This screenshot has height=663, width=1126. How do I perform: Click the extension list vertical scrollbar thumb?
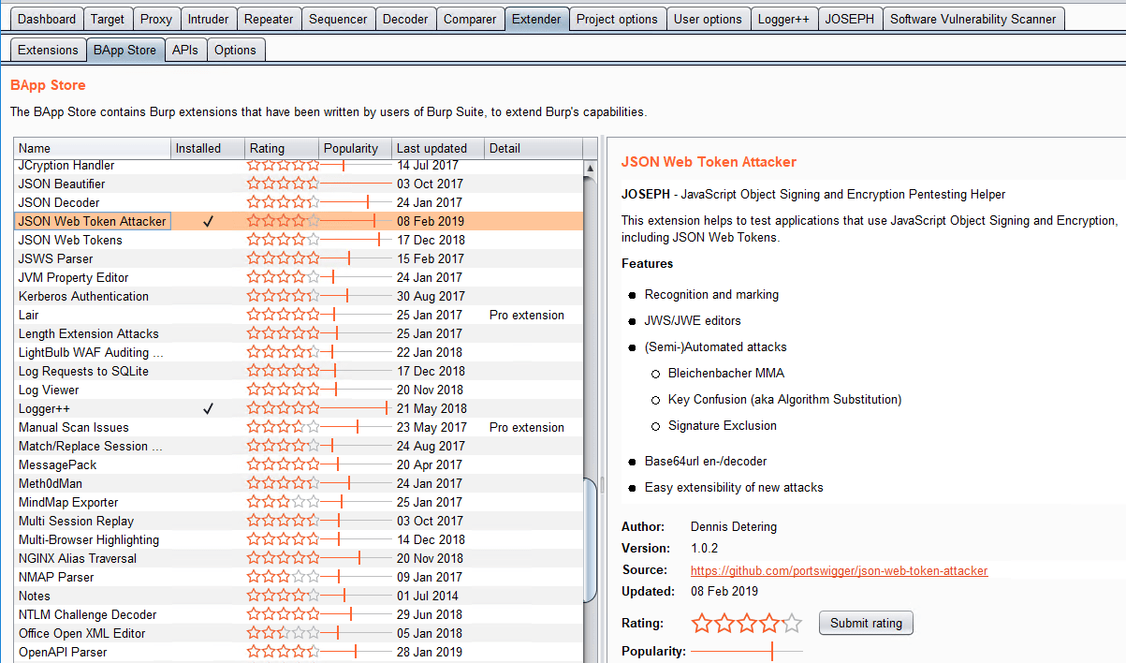tap(590, 539)
